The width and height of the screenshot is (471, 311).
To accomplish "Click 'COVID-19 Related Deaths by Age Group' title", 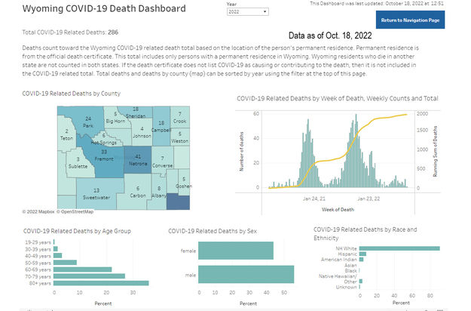I will coord(77,231).
